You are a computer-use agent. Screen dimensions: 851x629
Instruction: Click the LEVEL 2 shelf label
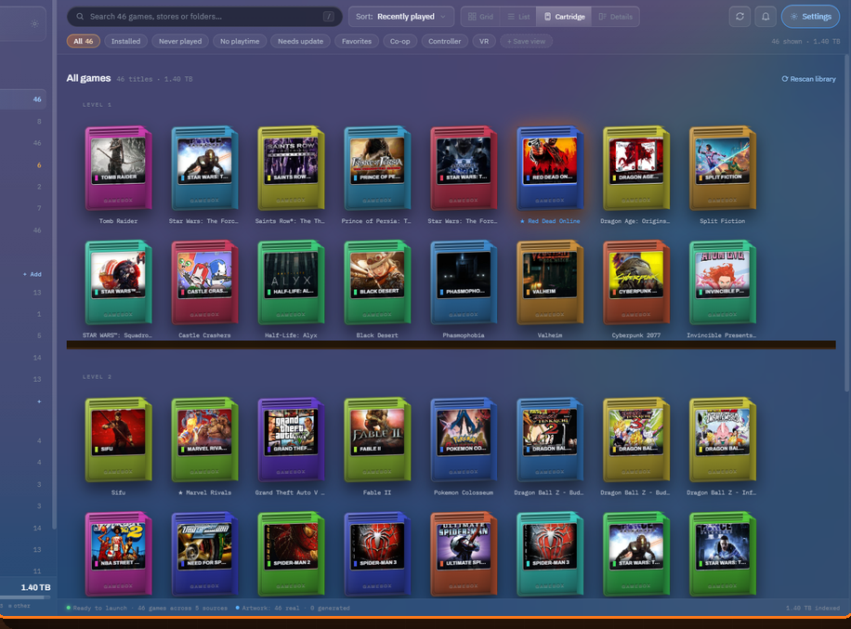click(97, 376)
